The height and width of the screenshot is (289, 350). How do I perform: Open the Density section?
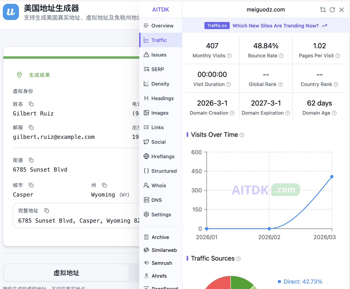click(x=161, y=84)
